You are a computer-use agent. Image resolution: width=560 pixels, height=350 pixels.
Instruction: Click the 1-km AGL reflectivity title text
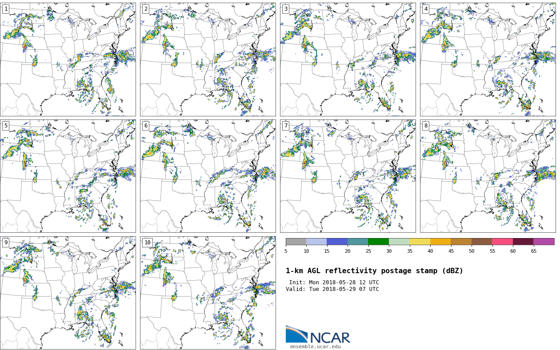tap(374, 271)
